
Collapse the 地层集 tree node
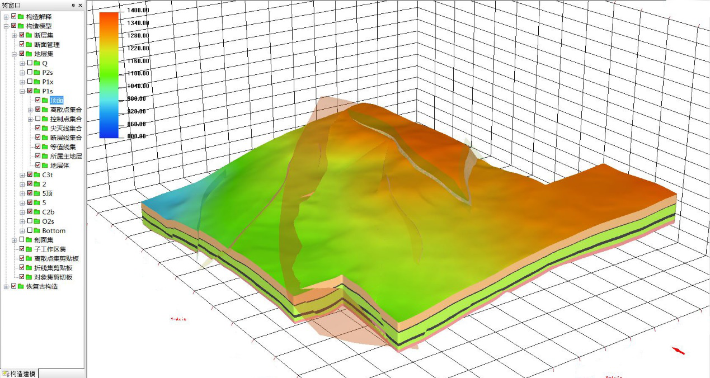click(15, 54)
